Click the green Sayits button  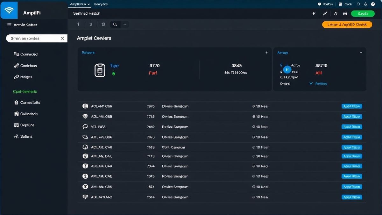point(363,13)
